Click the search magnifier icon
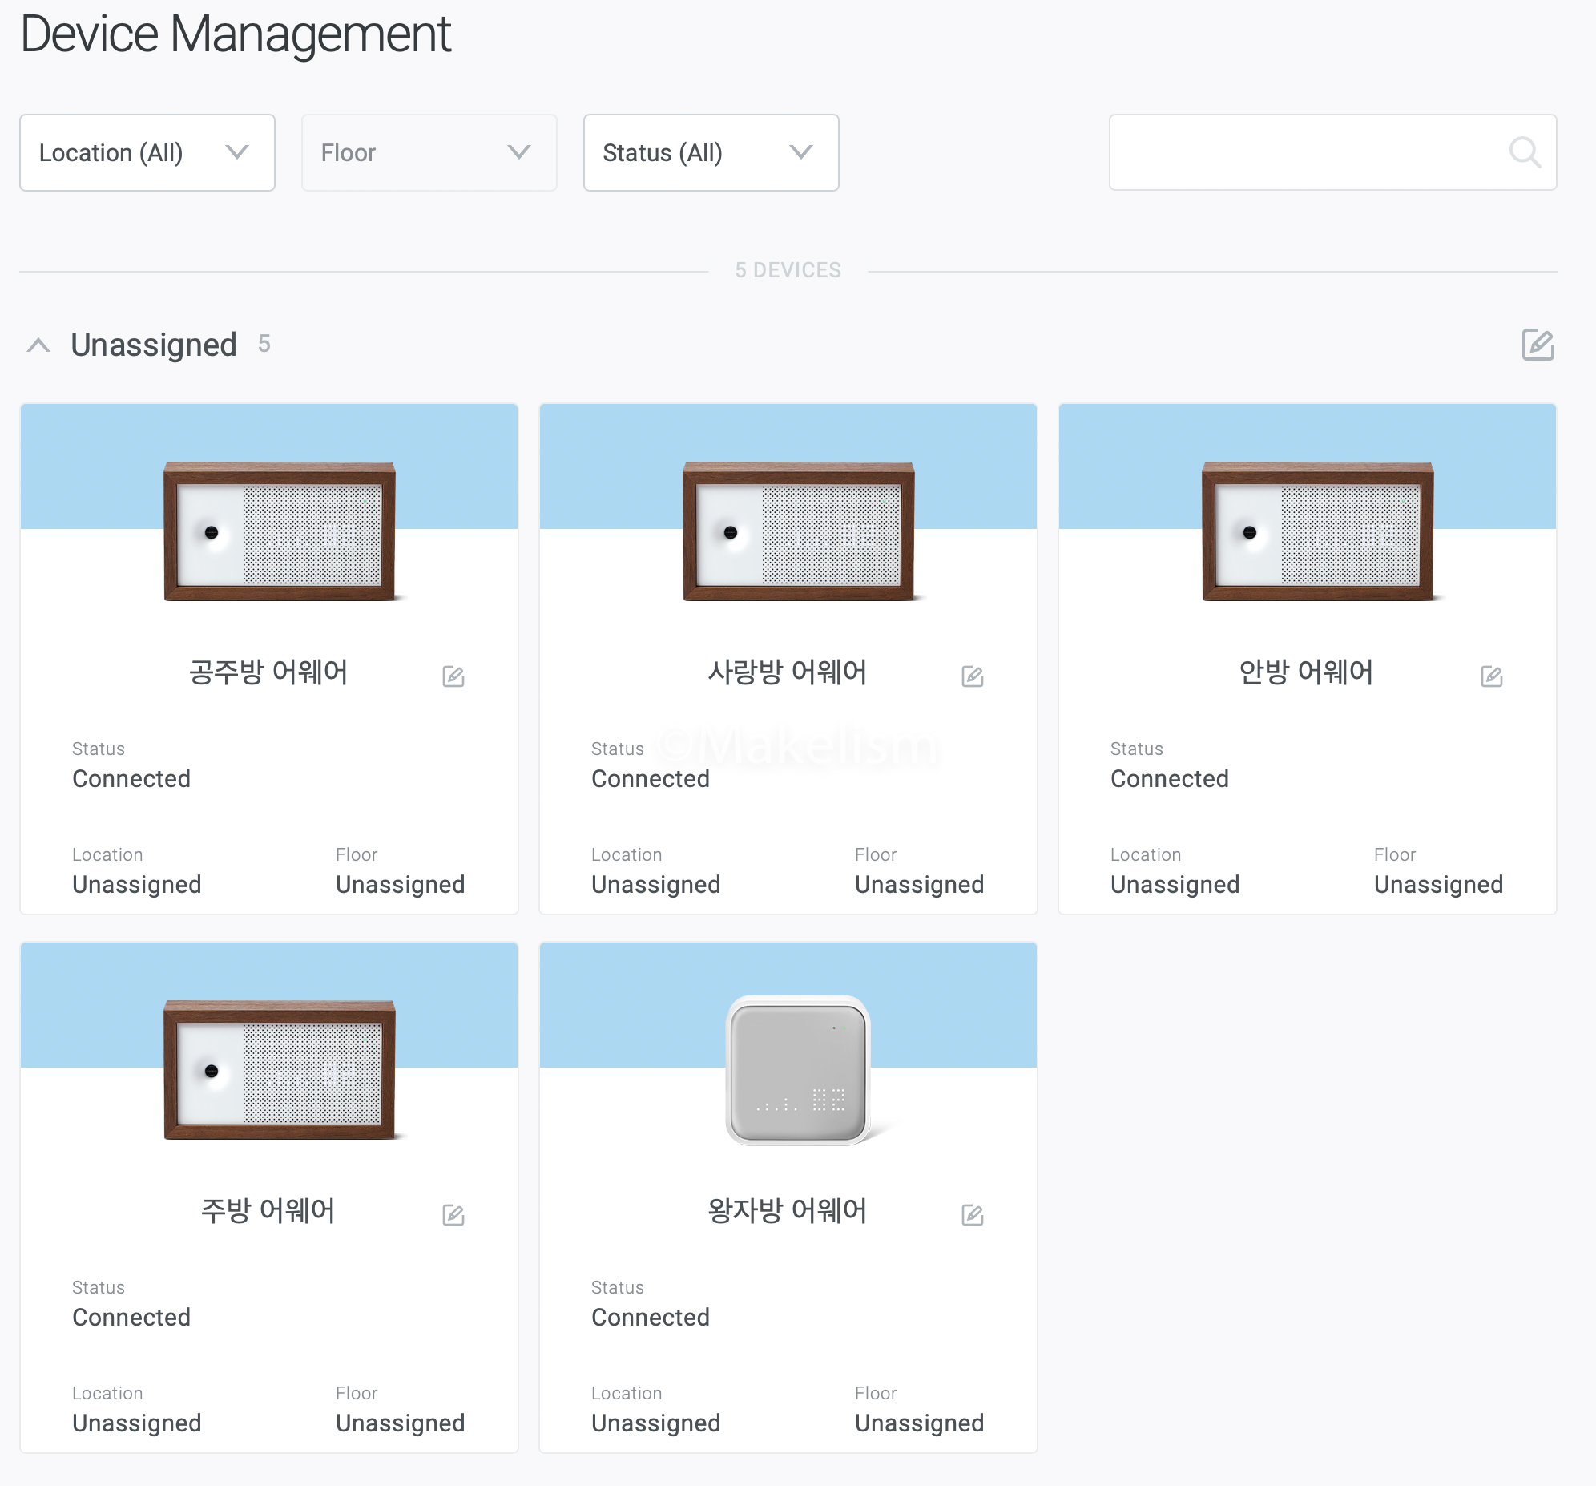The image size is (1596, 1486). pyautogui.click(x=1524, y=151)
